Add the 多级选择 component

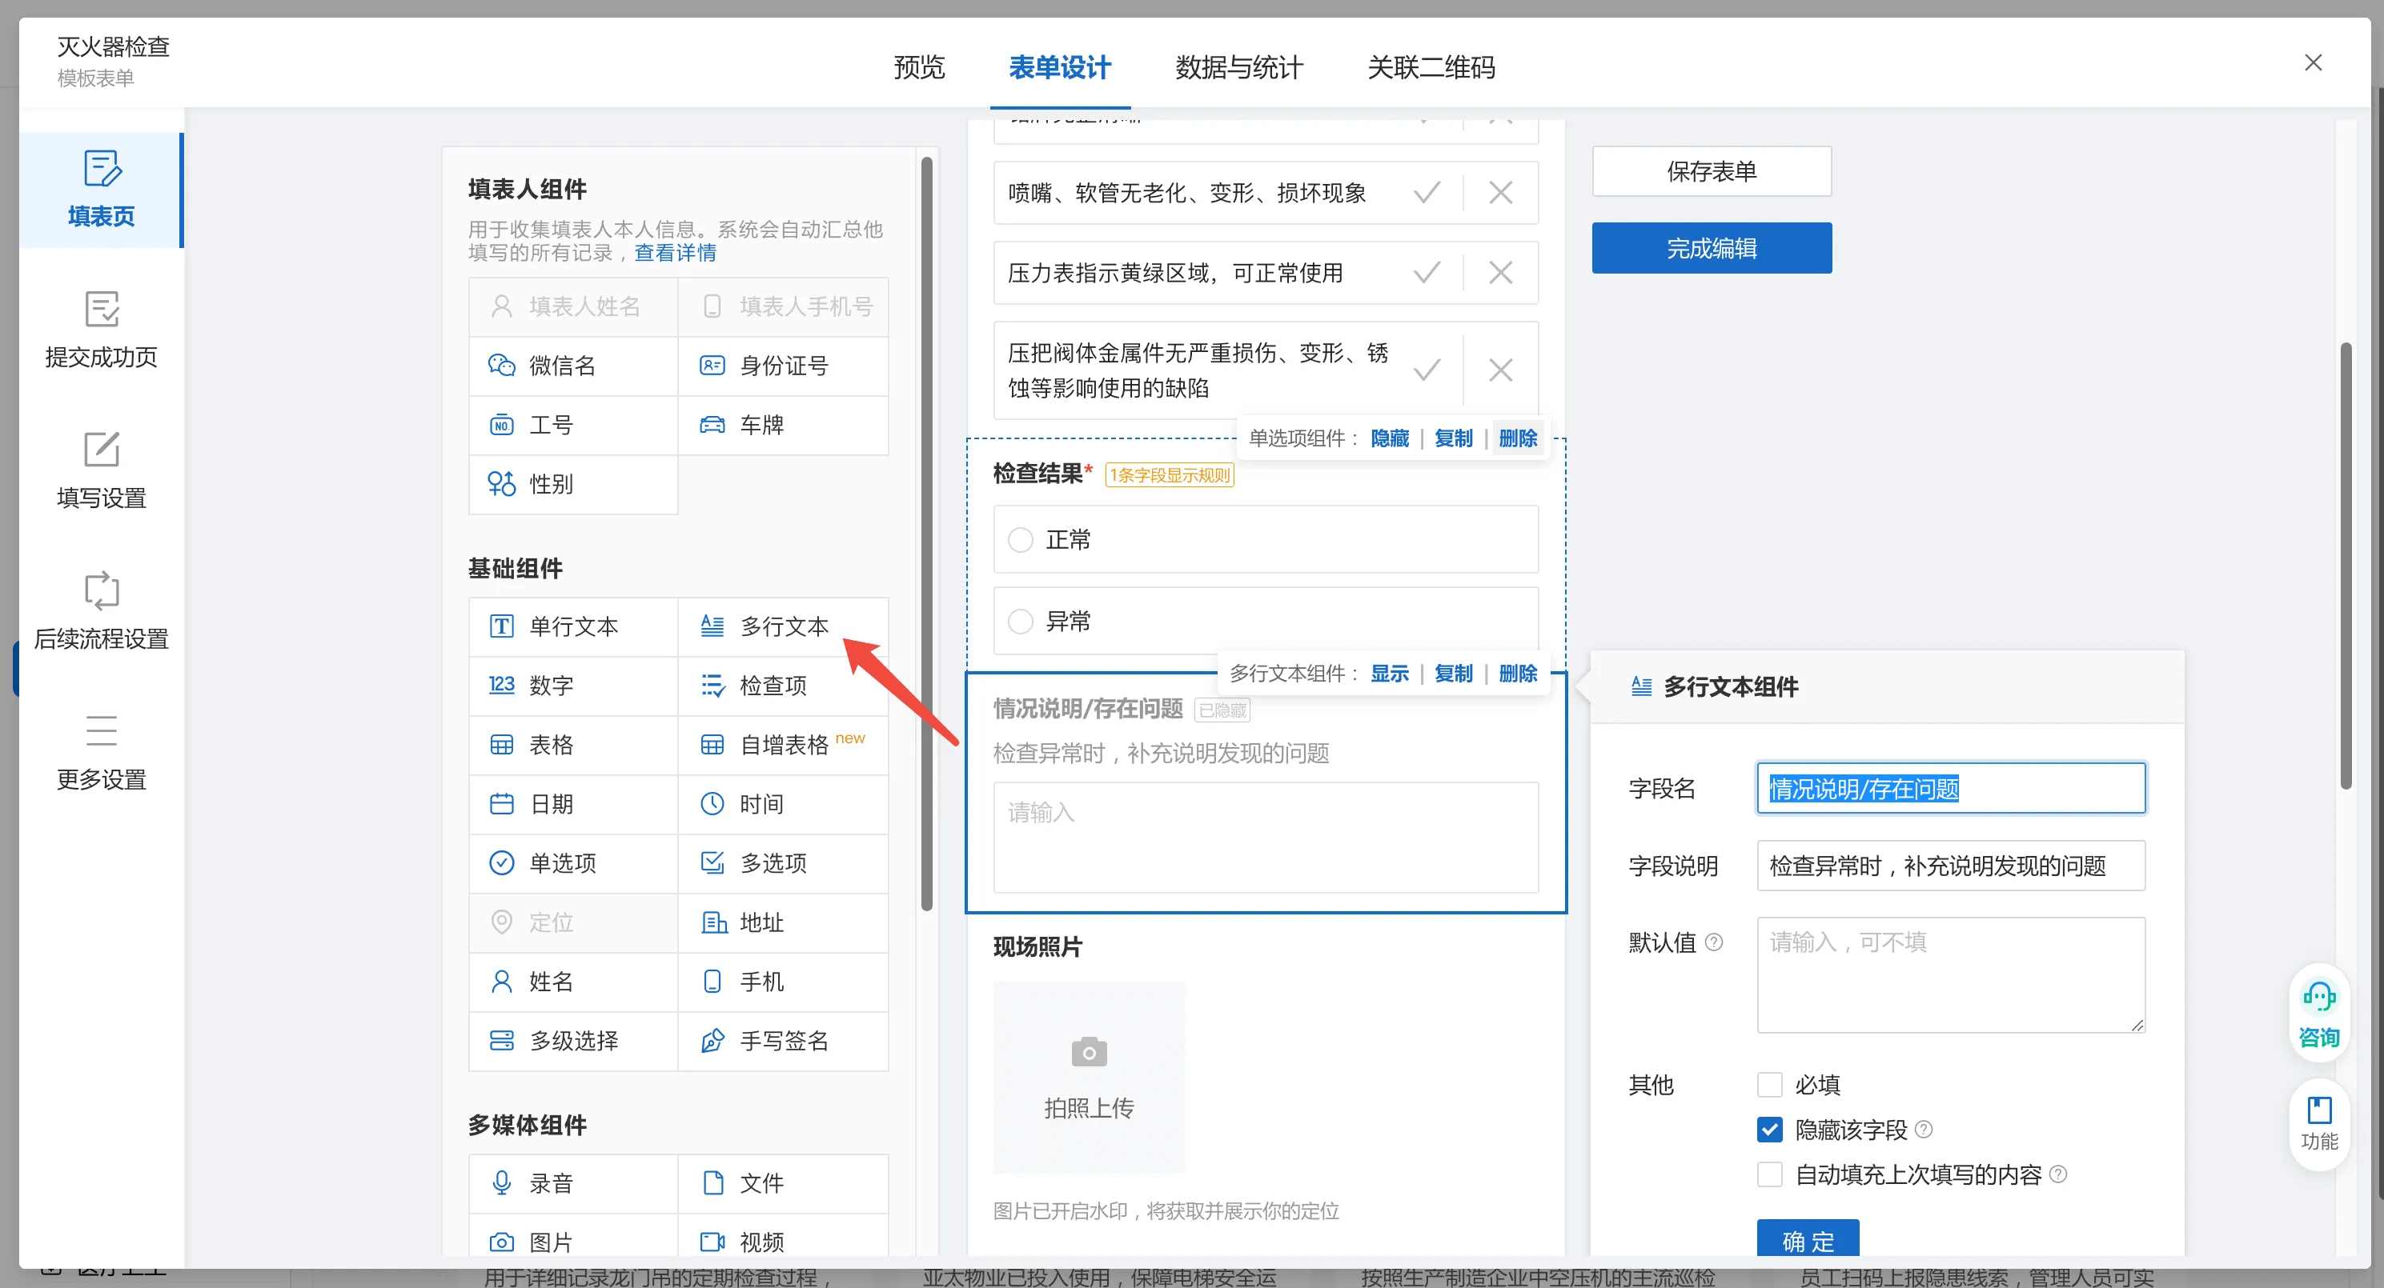coord(573,1040)
